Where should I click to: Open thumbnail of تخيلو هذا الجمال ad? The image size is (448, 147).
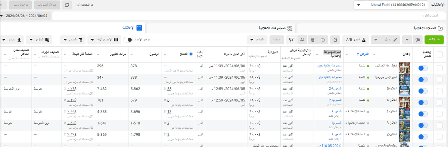tap(404, 68)
